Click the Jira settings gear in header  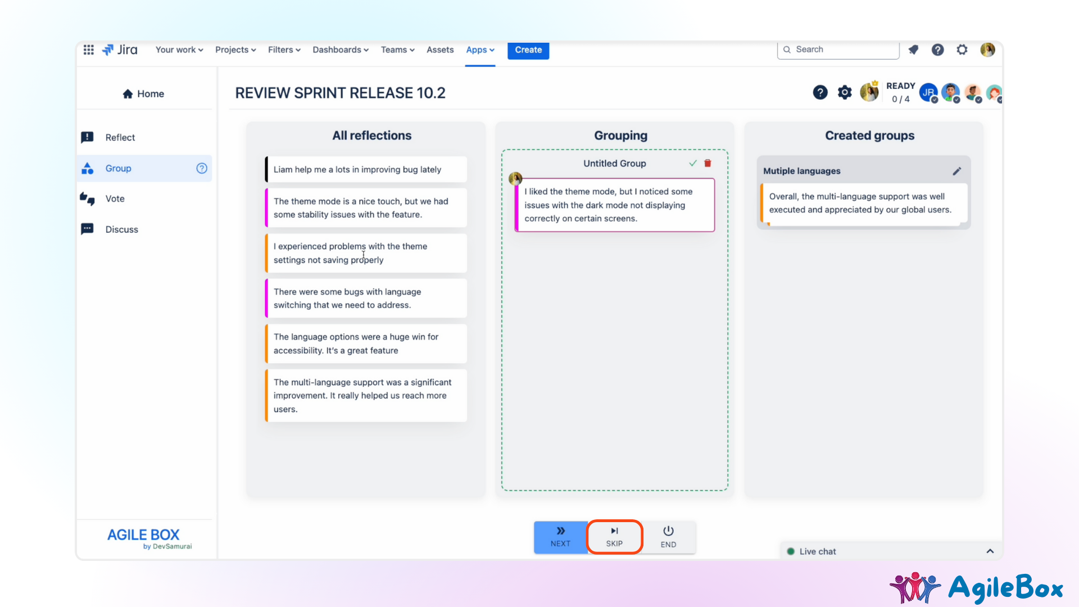pos(962,49)
